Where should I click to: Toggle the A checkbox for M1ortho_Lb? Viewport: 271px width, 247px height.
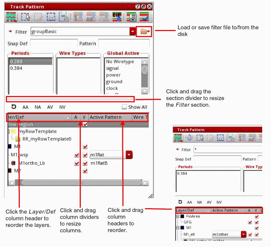coord(77,163)
